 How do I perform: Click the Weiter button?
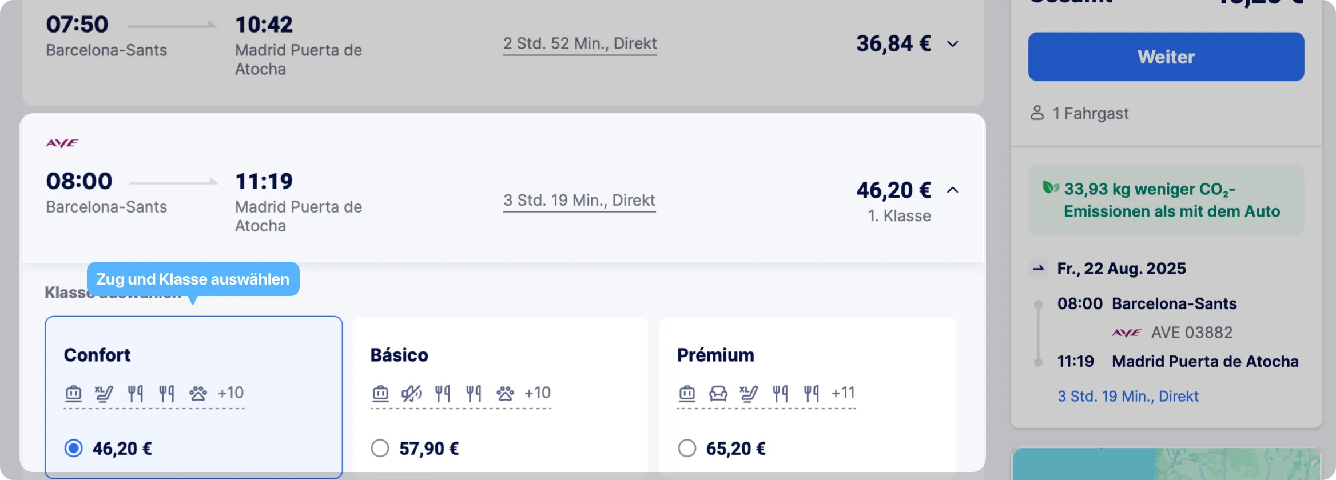click(x=1166, y=57)
